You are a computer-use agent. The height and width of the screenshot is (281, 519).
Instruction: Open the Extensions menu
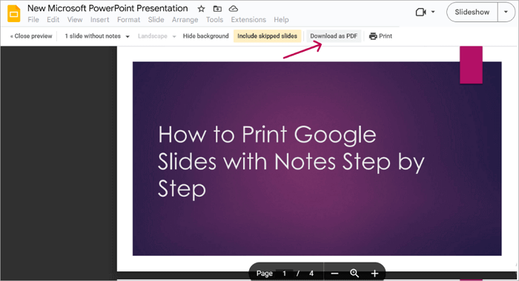[248, 20]
